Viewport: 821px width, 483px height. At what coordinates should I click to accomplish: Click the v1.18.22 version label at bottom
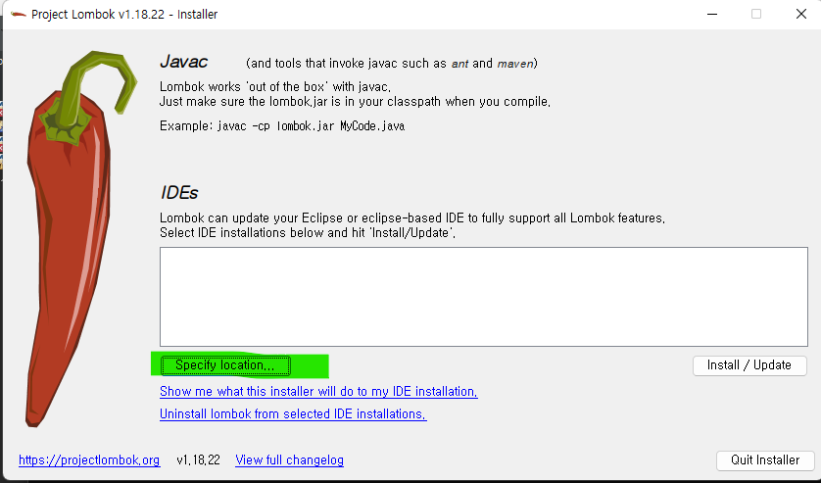pyautogui.click(x=198, y=459)
